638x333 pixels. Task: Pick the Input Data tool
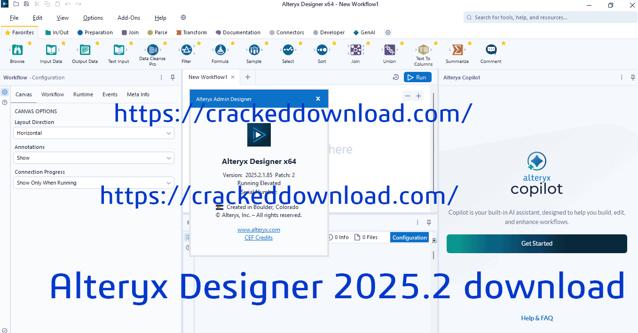tap(51, 50)
